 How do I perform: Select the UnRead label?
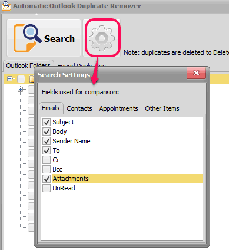coord(64,188)
